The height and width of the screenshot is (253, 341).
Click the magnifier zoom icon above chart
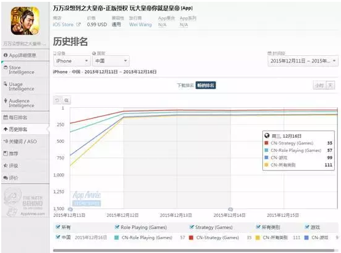pyautogui.click(x=66, y=100)
